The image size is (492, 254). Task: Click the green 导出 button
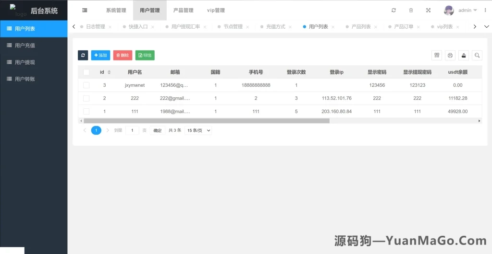click(145, 56)
